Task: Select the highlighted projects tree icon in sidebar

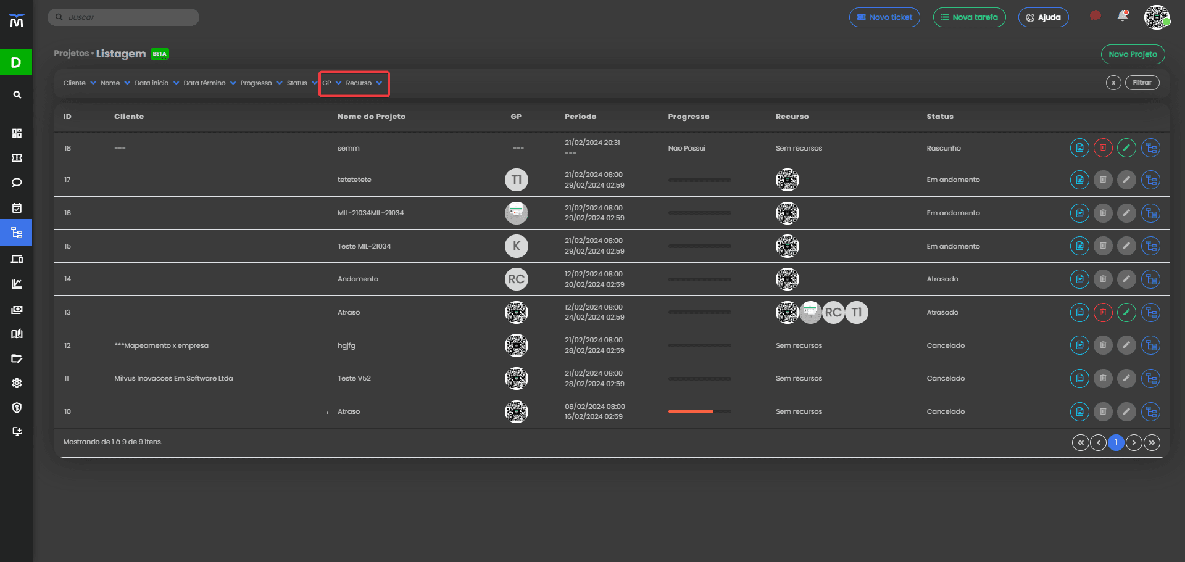Action: pos(17,233)
